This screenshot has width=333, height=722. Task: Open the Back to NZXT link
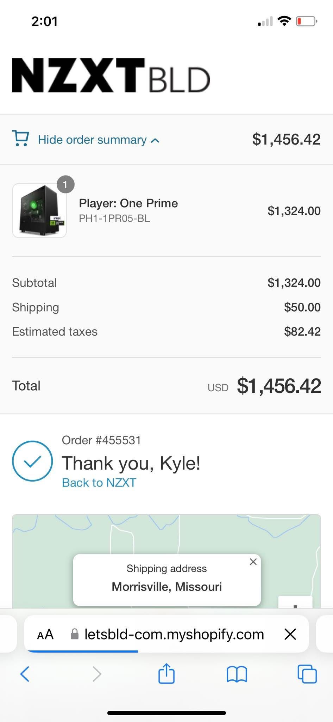99,482
